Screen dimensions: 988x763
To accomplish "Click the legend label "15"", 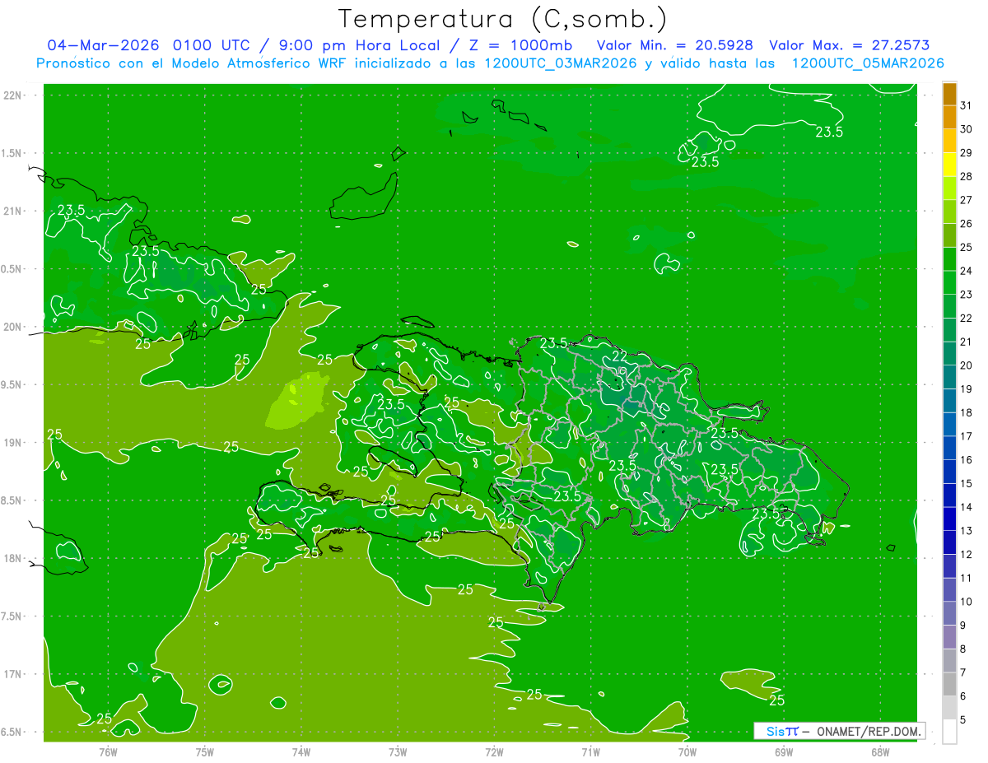I will [x=967, y=484].
